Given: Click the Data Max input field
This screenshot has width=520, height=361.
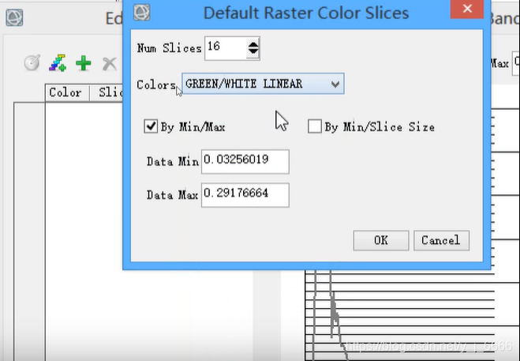Looking at the screenshot, I should coord(245,195).
